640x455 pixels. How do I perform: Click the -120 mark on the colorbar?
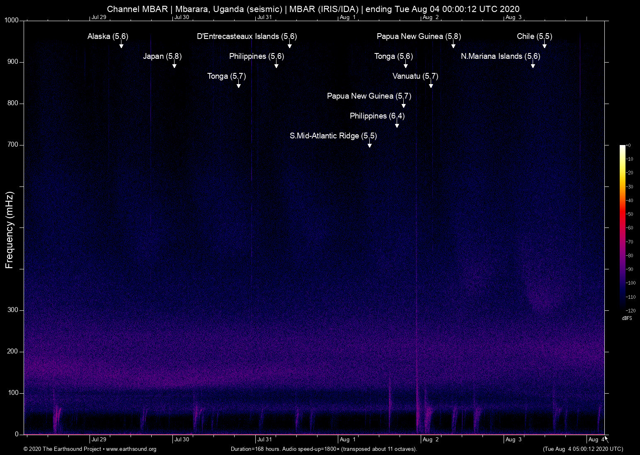631,311
